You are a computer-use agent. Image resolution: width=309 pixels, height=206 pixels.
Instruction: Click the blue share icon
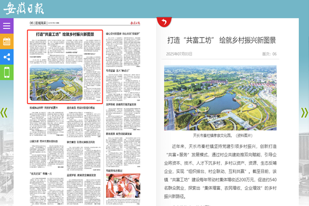click(x=7, y=57)
